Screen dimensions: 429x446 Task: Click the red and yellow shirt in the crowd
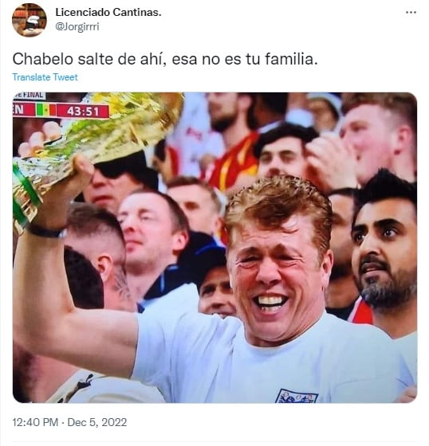coord(234,162)
